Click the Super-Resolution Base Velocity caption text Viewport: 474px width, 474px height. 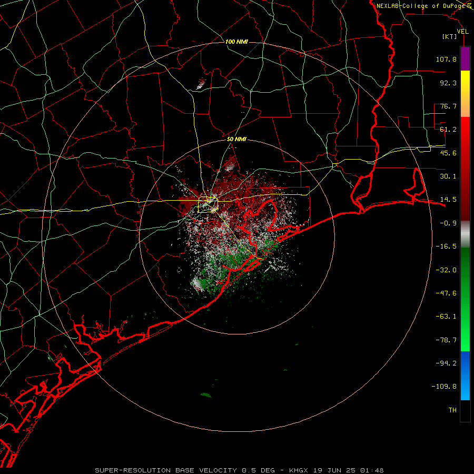coord(240,470)
